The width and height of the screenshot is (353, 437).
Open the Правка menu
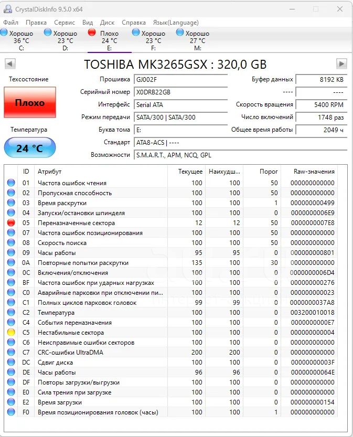click(x=36, y=22)
